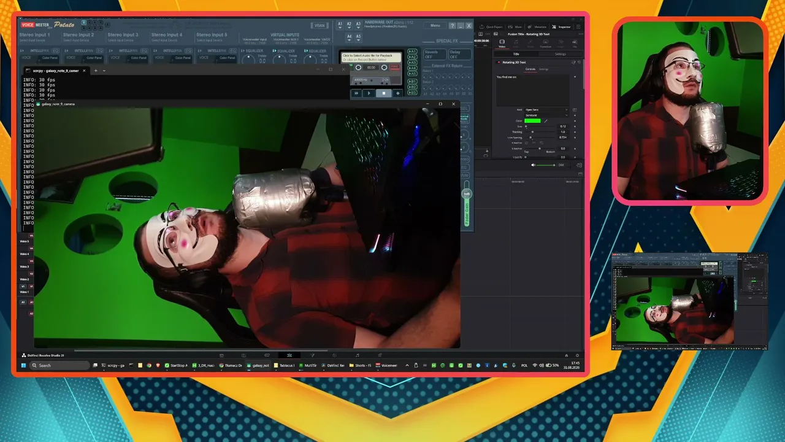The width and height of the screenshot is (785, 442).
Task: Open DaVinci Resolve from the taskbar
Action: pos(334,365)
